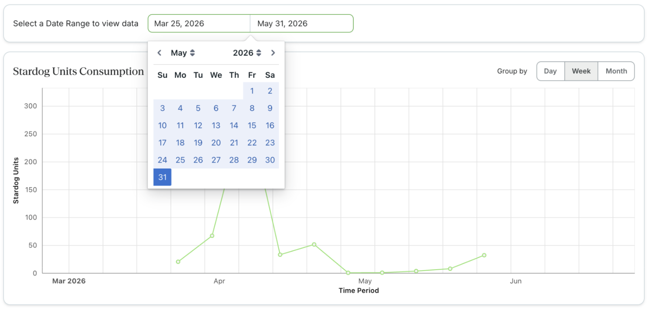This screenshot has width=650, height=309.
Task: Select May 1 in the calendar
Action: [x=252, y=91]
